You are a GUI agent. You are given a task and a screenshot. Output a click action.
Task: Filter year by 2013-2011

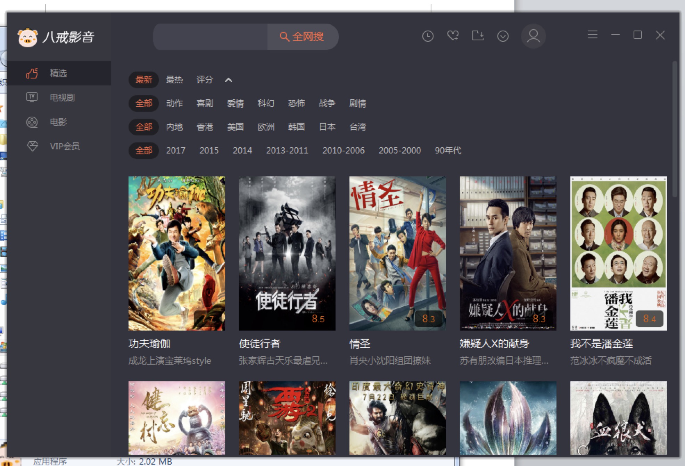(287, 150)
